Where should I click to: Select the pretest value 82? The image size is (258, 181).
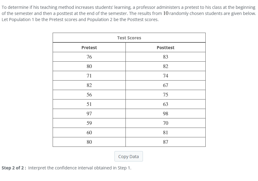pos(89,85)
